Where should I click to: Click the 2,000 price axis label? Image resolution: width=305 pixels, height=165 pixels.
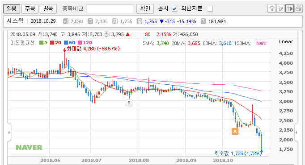[x=286, y=140]
